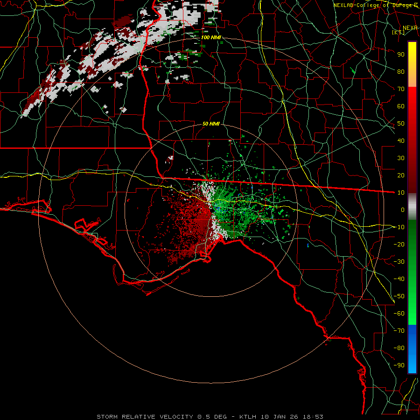Click the storm relative velocity caption at the bottom
This screenshot has height=420, width=420.
coord(210,417)
